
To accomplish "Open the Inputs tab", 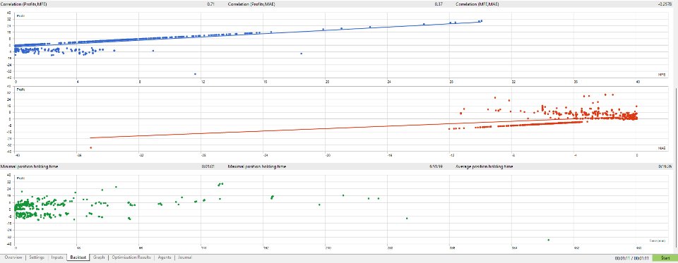I will (x=57, y=257).
